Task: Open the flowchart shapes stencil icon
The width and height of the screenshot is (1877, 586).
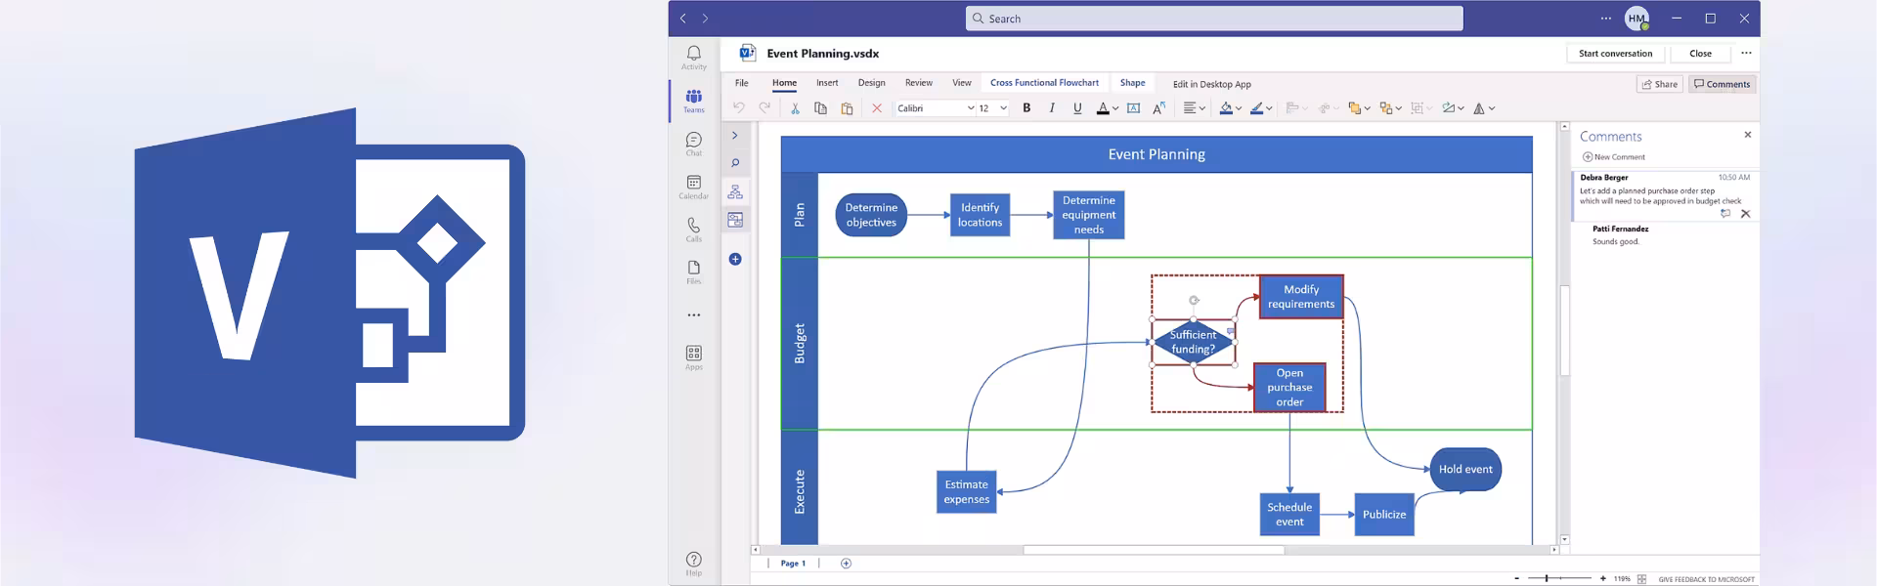Action: pyautogui.click(x=735, y=191)
